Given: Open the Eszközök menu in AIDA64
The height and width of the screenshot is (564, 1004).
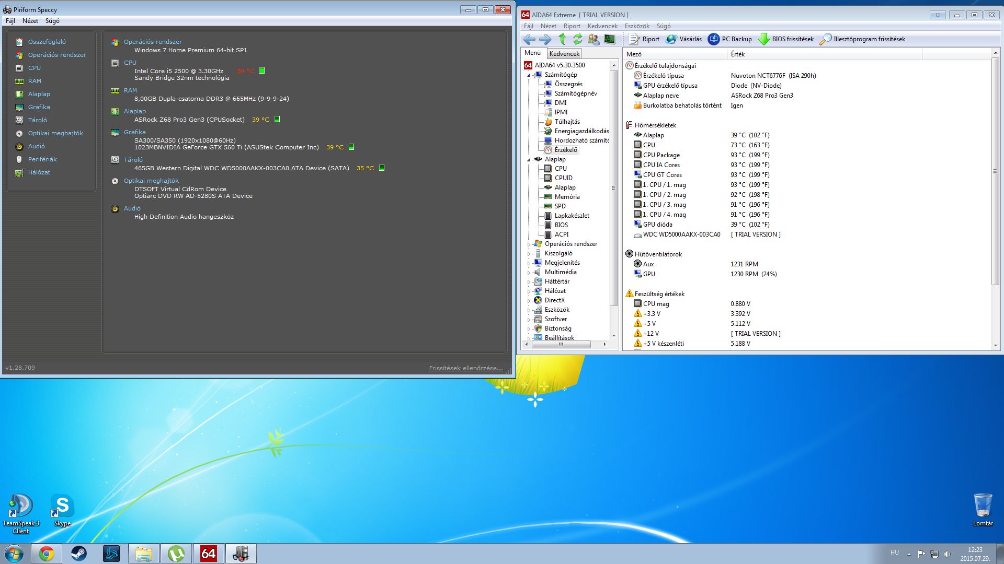Looking at the screenshot, I should pyautogui.click(x=637, y=26).
